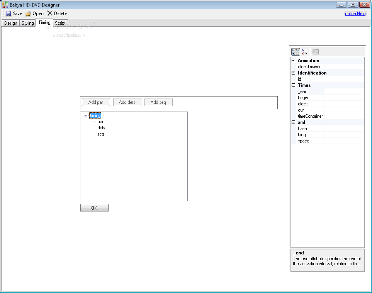372x293 pixels.
Task: Click the Babya app icon in title bar
Action: point(5,5)
